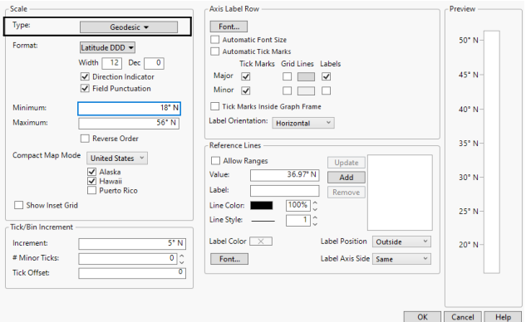The width and height of the screenshot is (526, 322).
Task: Toggle the Major Tick Marks checkbox
Action: (x=246, y=76)
